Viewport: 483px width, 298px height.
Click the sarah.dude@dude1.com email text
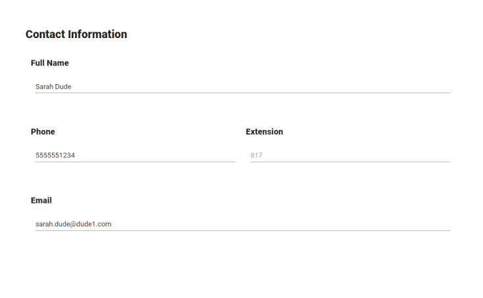tap(73, 224)
